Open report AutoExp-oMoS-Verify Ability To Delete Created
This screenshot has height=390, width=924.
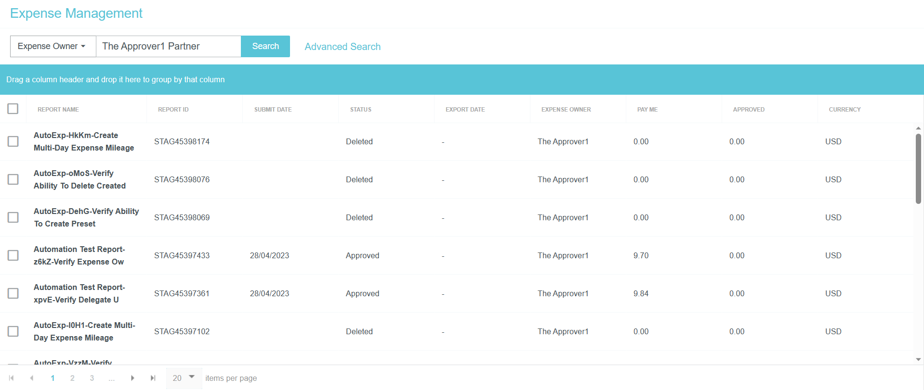pos(80,179)
